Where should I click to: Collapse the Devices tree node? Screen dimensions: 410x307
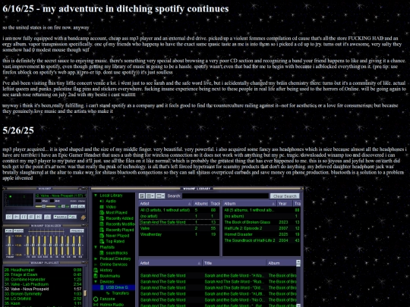click(96, 282)
